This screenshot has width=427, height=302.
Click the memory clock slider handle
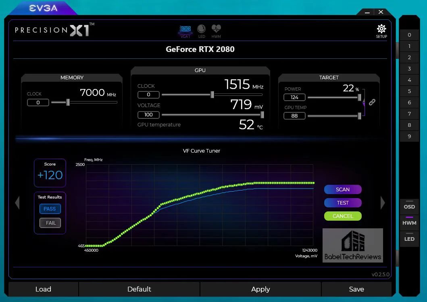68,102
